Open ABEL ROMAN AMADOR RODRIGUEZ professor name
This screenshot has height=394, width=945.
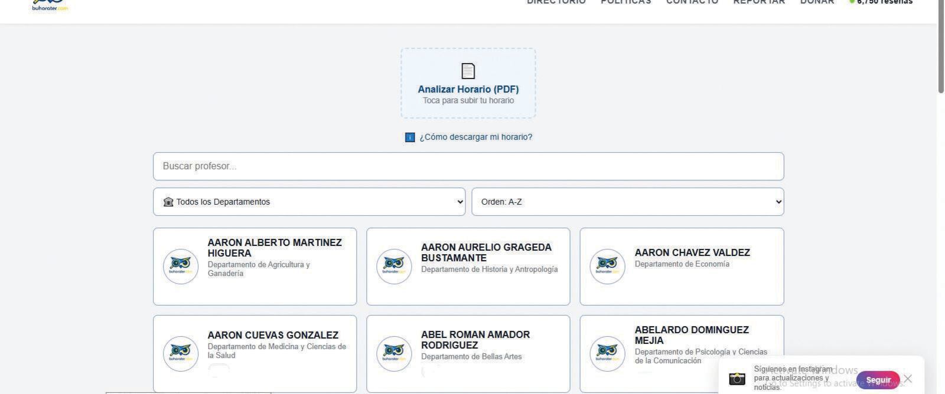[x=475, y=340]
